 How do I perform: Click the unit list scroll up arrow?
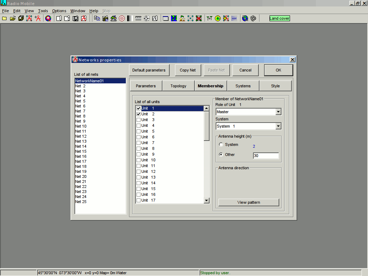tap(207, 109)
